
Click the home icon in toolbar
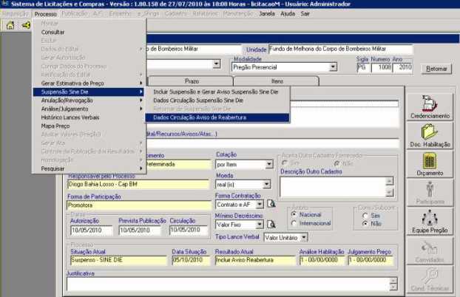coord(10,24)
